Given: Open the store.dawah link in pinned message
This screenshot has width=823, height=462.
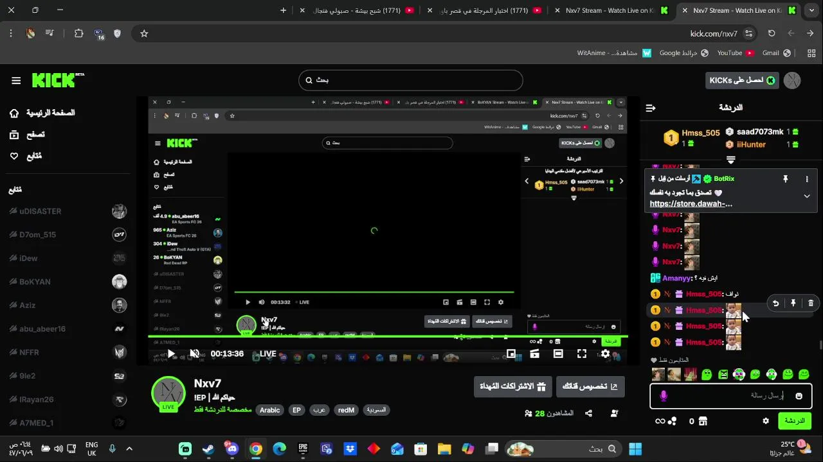Looking at the screenshot, I should tap(691, 204).
